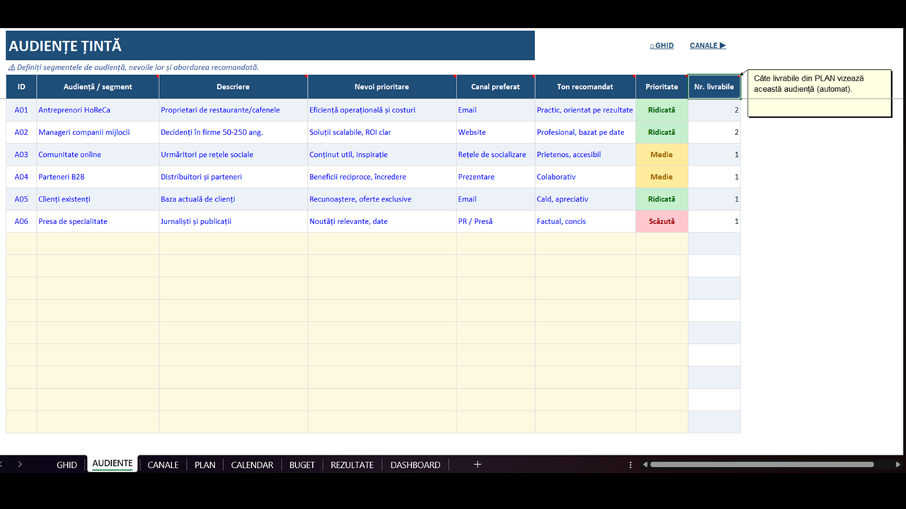Select the Prezentare channel cell
The width and height of the screenshot is (906, 509).
(495, 177)
